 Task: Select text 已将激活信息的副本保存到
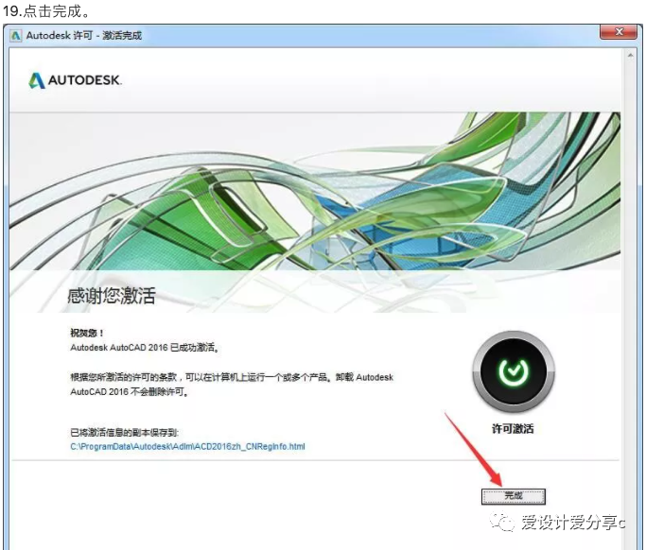123,432
